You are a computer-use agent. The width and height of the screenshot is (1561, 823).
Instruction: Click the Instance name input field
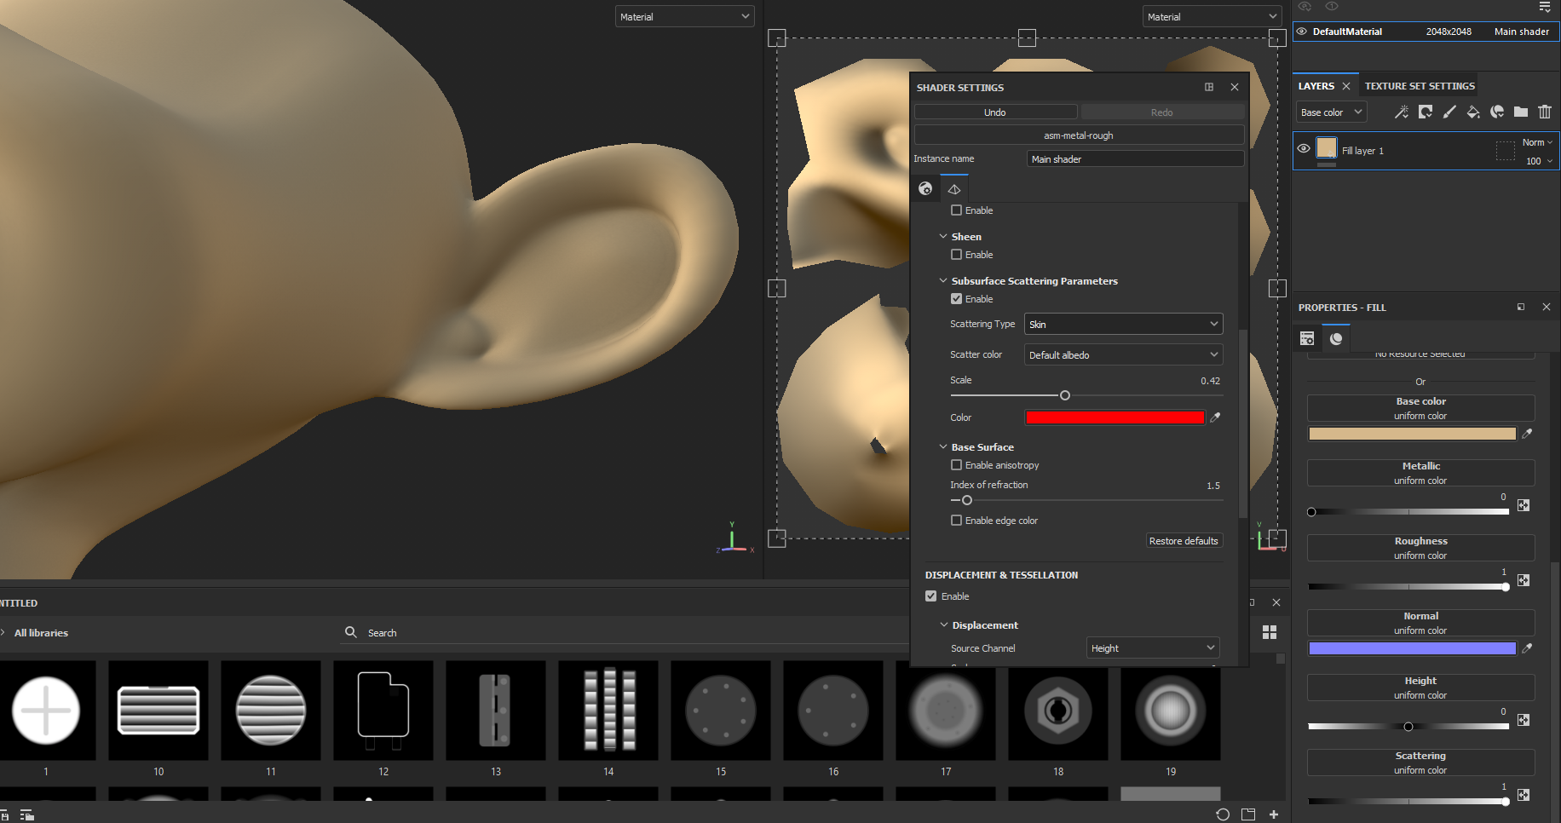(x=1135, y=159)
